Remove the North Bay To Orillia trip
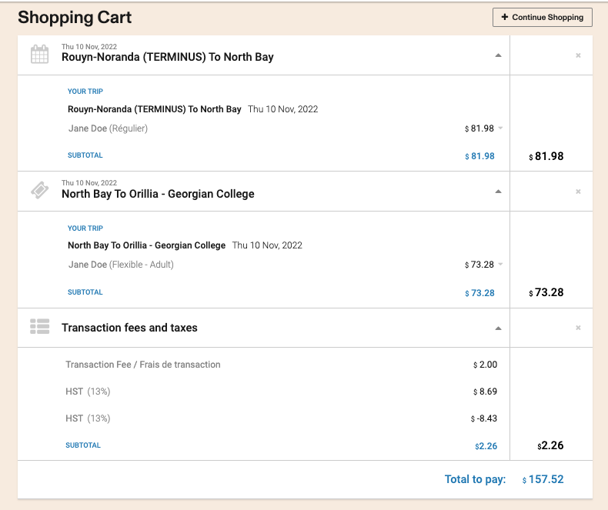 (578, 192)
